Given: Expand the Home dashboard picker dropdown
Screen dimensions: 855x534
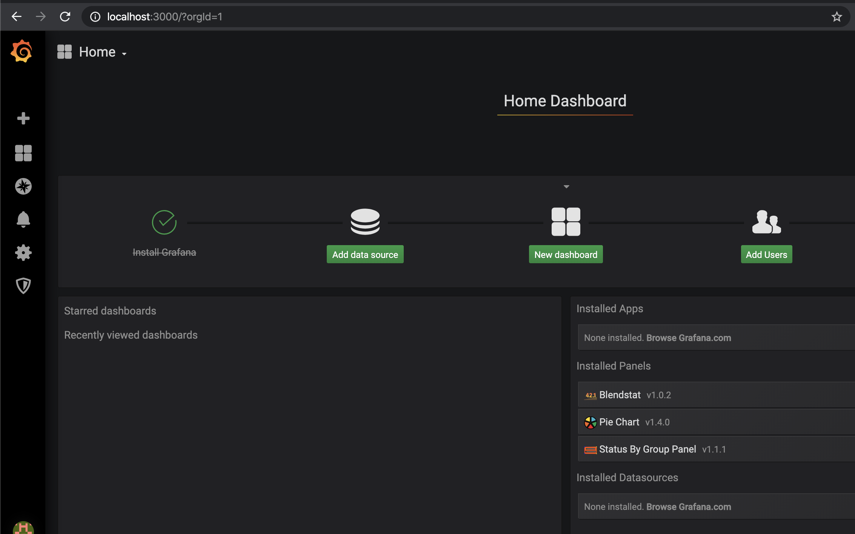Looking at the screenshot, I should tap(103, 52).
